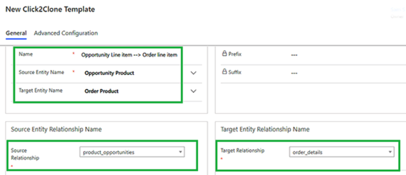This screenshot has height=175, width=406.
Task: Select the locked Prefix field value
Action: [x=294, y=55]
